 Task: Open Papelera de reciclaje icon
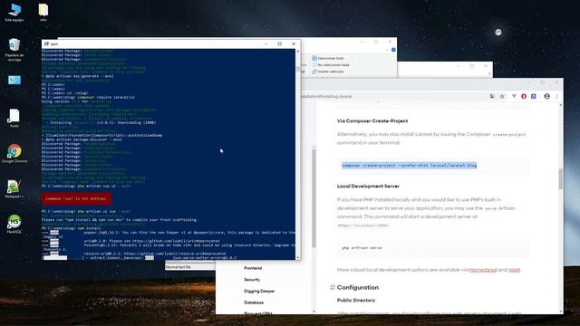point(14,50)
